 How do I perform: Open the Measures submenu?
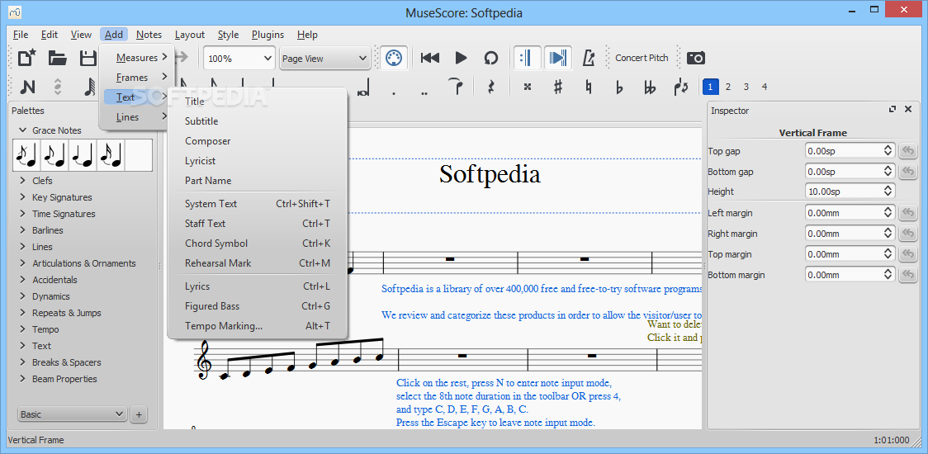137,58
